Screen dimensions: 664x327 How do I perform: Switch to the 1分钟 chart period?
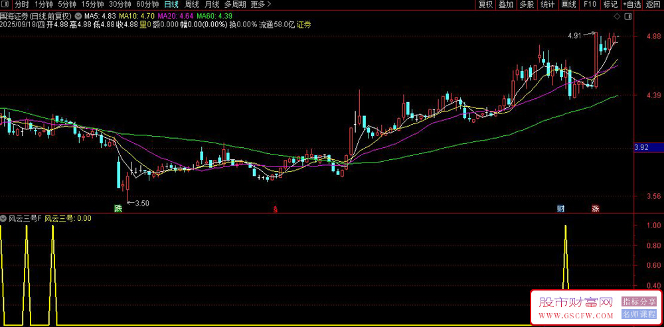click(x=44, y=5)
